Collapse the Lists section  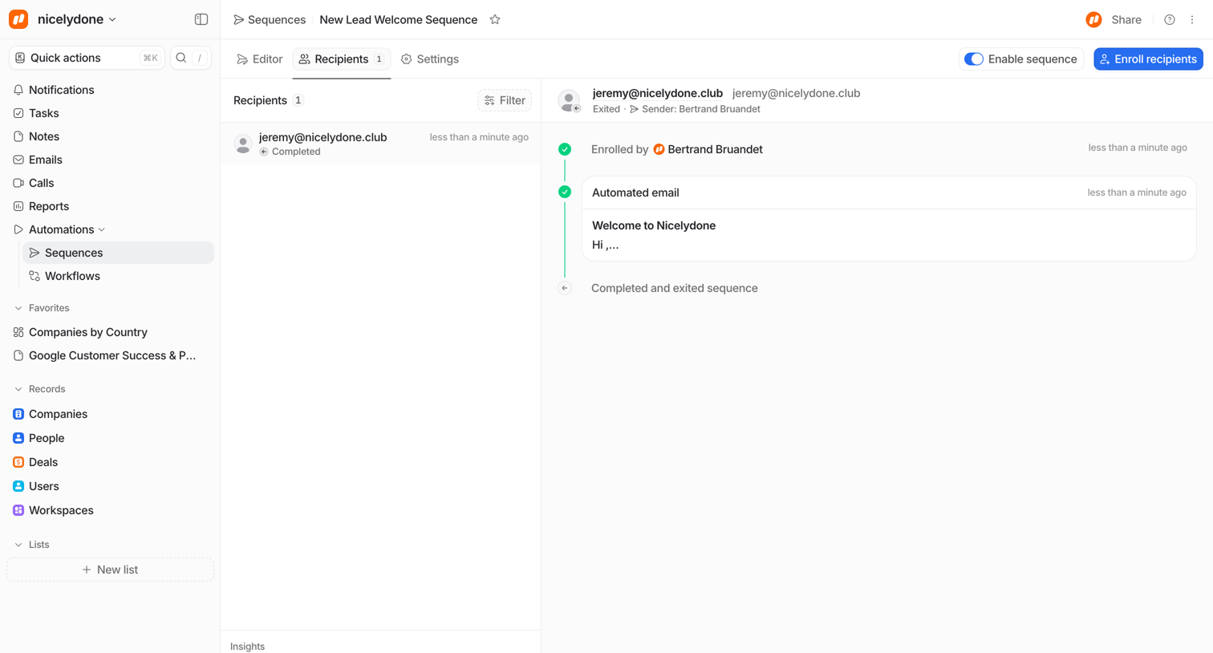click(18, 545)
